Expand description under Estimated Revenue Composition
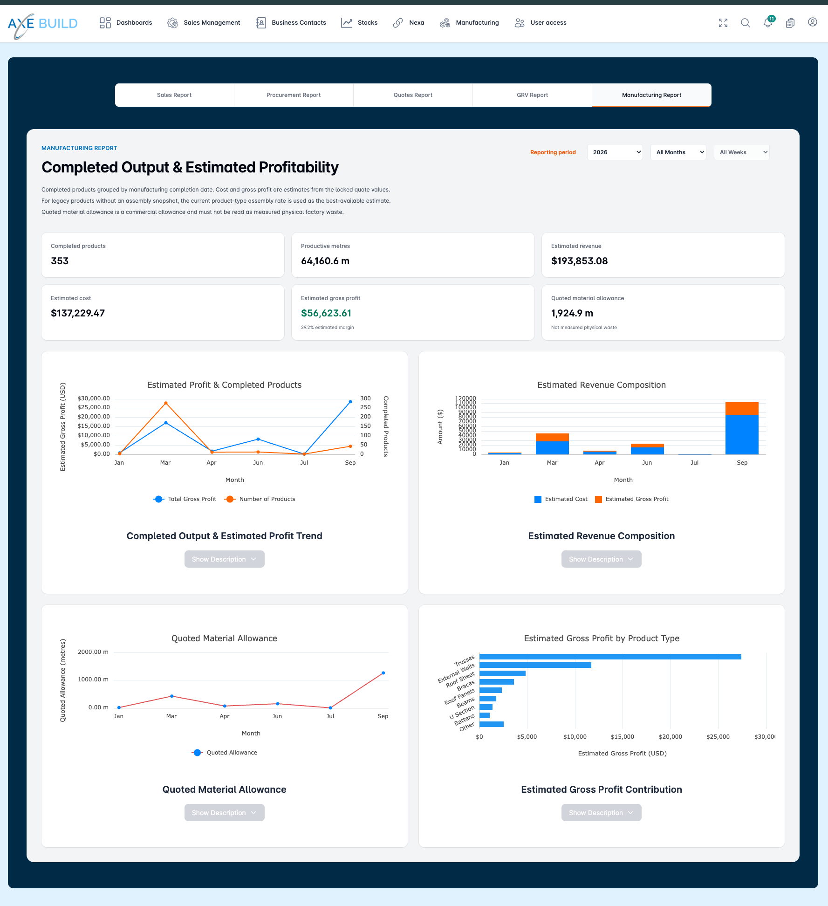Screen dimensions: 828x906 (602, 559)
